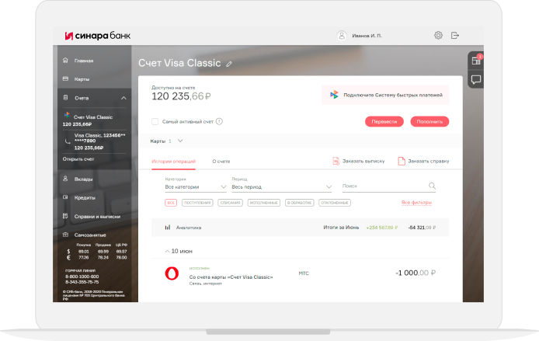Image resolution: width=539 pixels, height=341 pixels.
Task: Click the pencil icon to rename account
Action: coord(229,64)
